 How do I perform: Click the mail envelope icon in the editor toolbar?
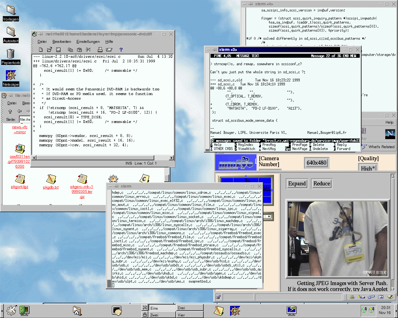click(109, 50)
